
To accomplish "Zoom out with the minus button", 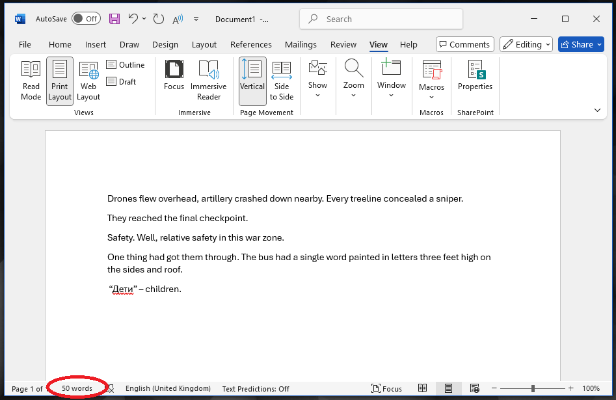I will (x=494, y=388).
